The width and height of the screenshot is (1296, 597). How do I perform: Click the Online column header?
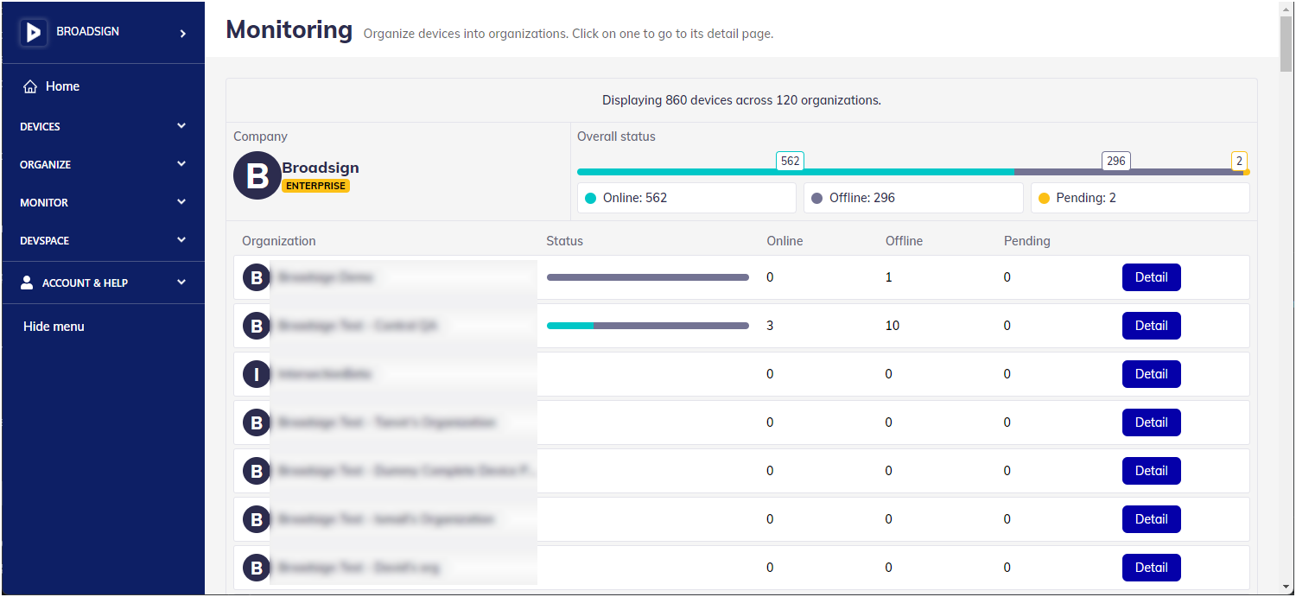(785, 241)
